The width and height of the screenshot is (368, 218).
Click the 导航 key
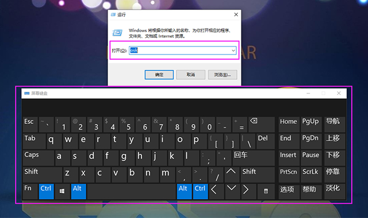[335, 124]
